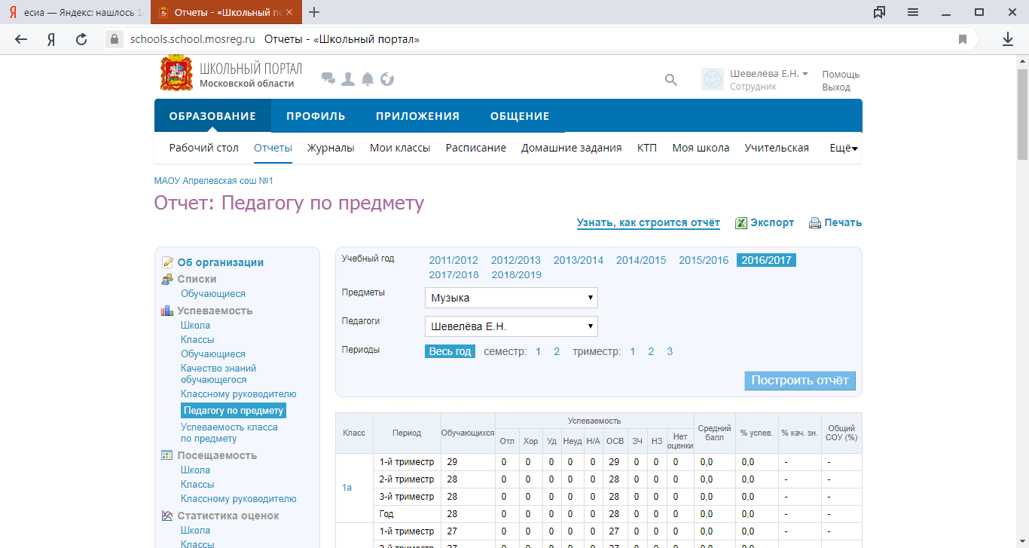Select school year 2018/2019
The height and width of the screenshot is (548, 1029).
pos(517,275)
